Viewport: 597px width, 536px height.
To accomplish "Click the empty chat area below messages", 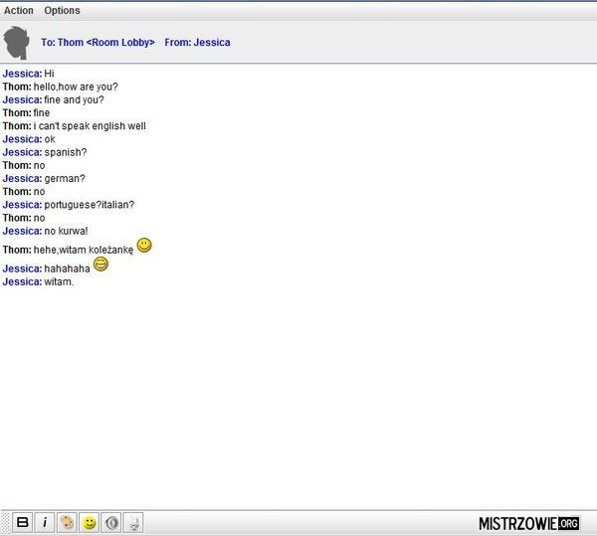I will [x=298, y=398].
